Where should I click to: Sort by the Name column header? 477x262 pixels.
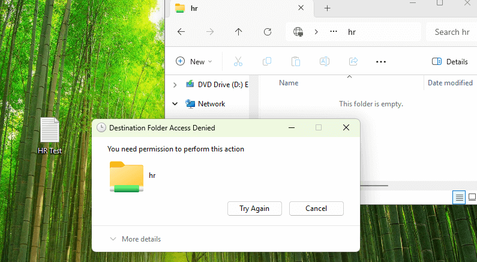289,83
